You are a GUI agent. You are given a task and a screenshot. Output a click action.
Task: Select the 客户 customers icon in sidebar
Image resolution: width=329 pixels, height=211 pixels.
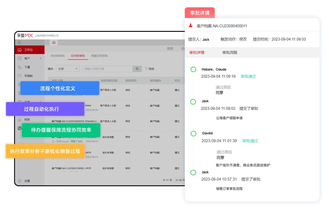[x=20, y=59]
